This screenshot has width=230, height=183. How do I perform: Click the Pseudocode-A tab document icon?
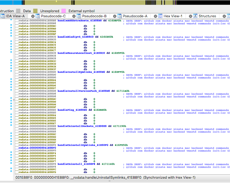pyautogui.click(x=120, y=16)
